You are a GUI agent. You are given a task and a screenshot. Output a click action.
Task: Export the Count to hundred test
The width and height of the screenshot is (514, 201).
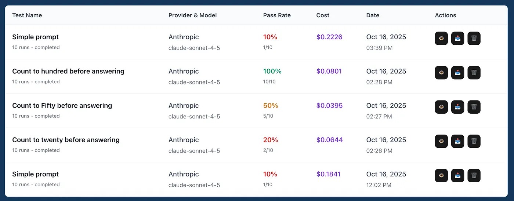[457, 73]
